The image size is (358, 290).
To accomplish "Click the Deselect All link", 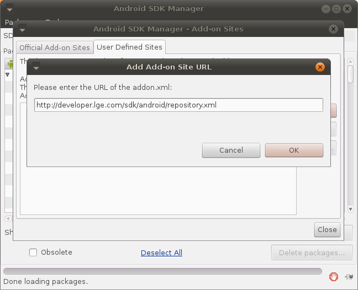I will click(161, 253).
